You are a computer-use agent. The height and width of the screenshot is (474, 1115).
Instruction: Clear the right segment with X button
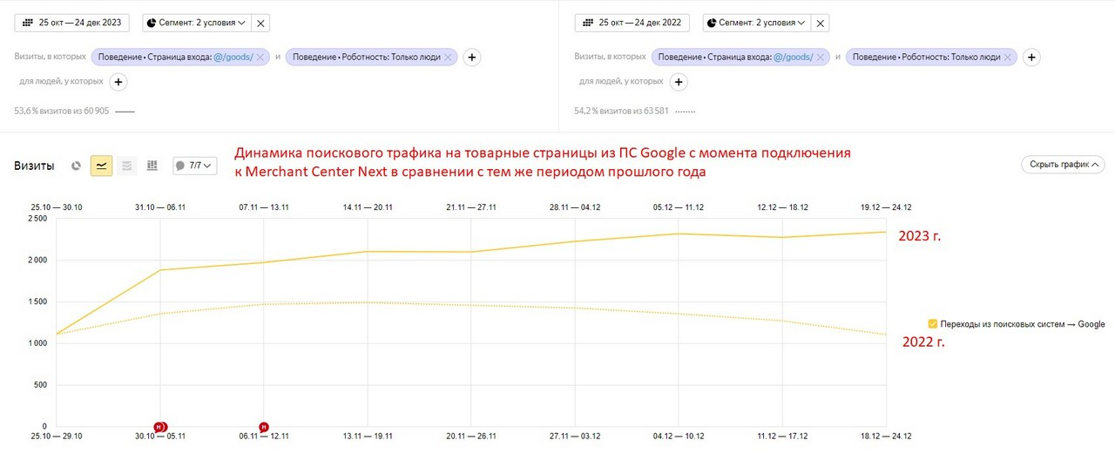tap(821, 23)
